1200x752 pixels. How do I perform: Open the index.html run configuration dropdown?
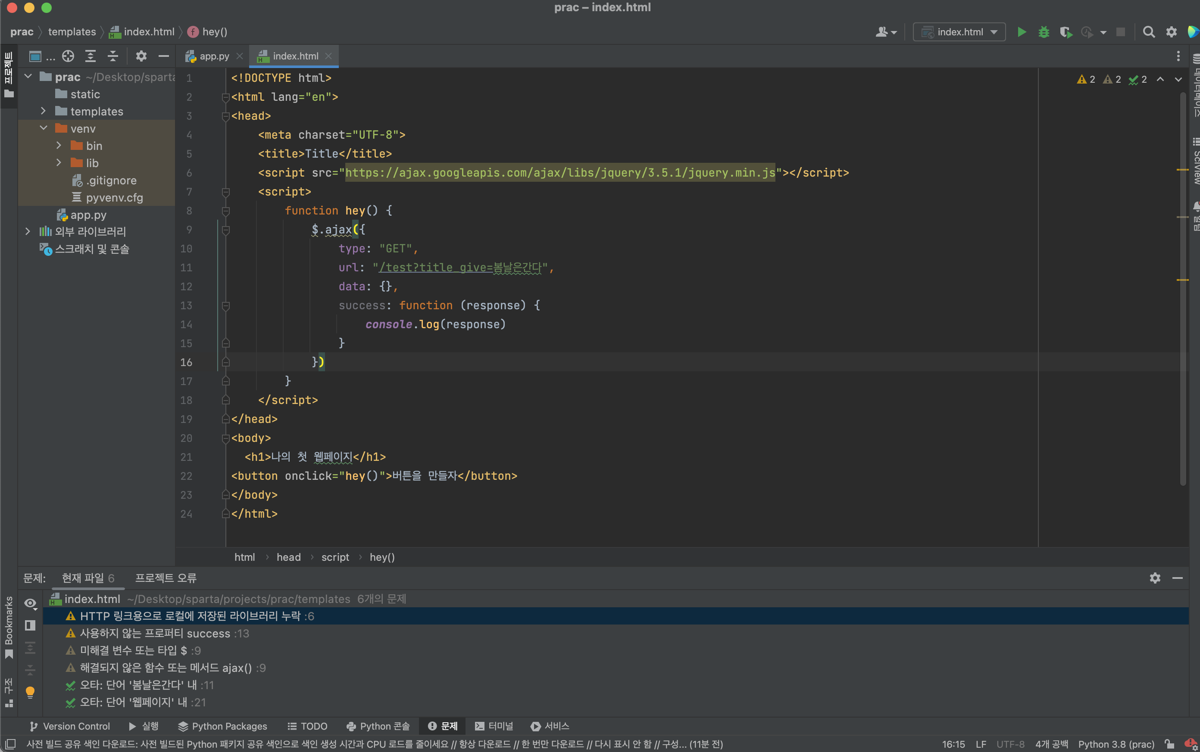tap(959, 32)
